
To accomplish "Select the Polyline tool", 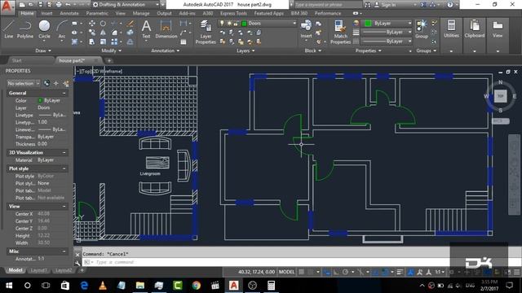I will [25, 29].
